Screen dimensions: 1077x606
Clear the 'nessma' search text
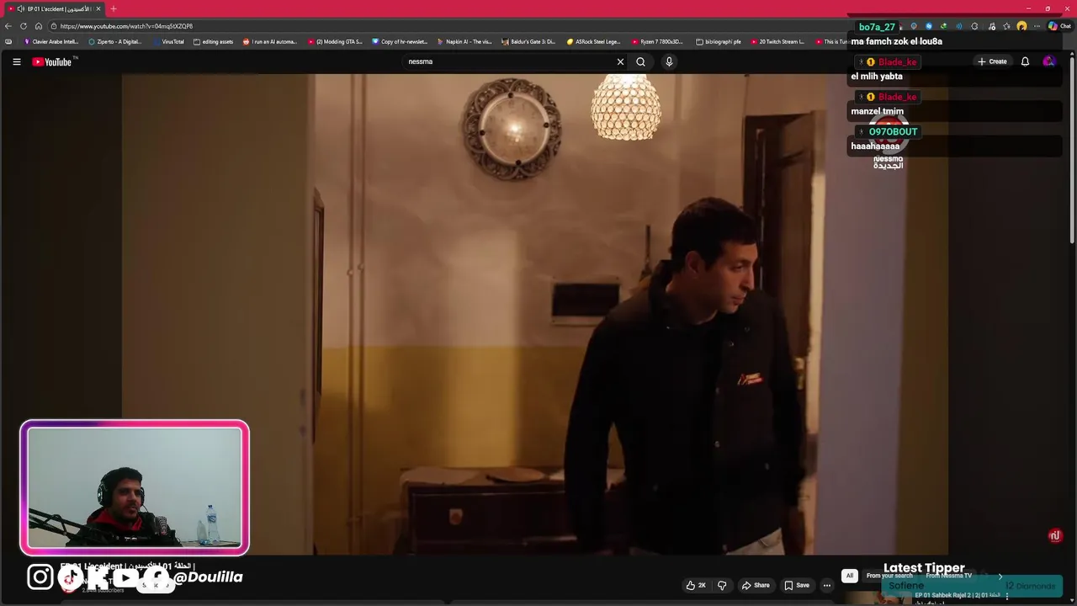tap(620, 61)
